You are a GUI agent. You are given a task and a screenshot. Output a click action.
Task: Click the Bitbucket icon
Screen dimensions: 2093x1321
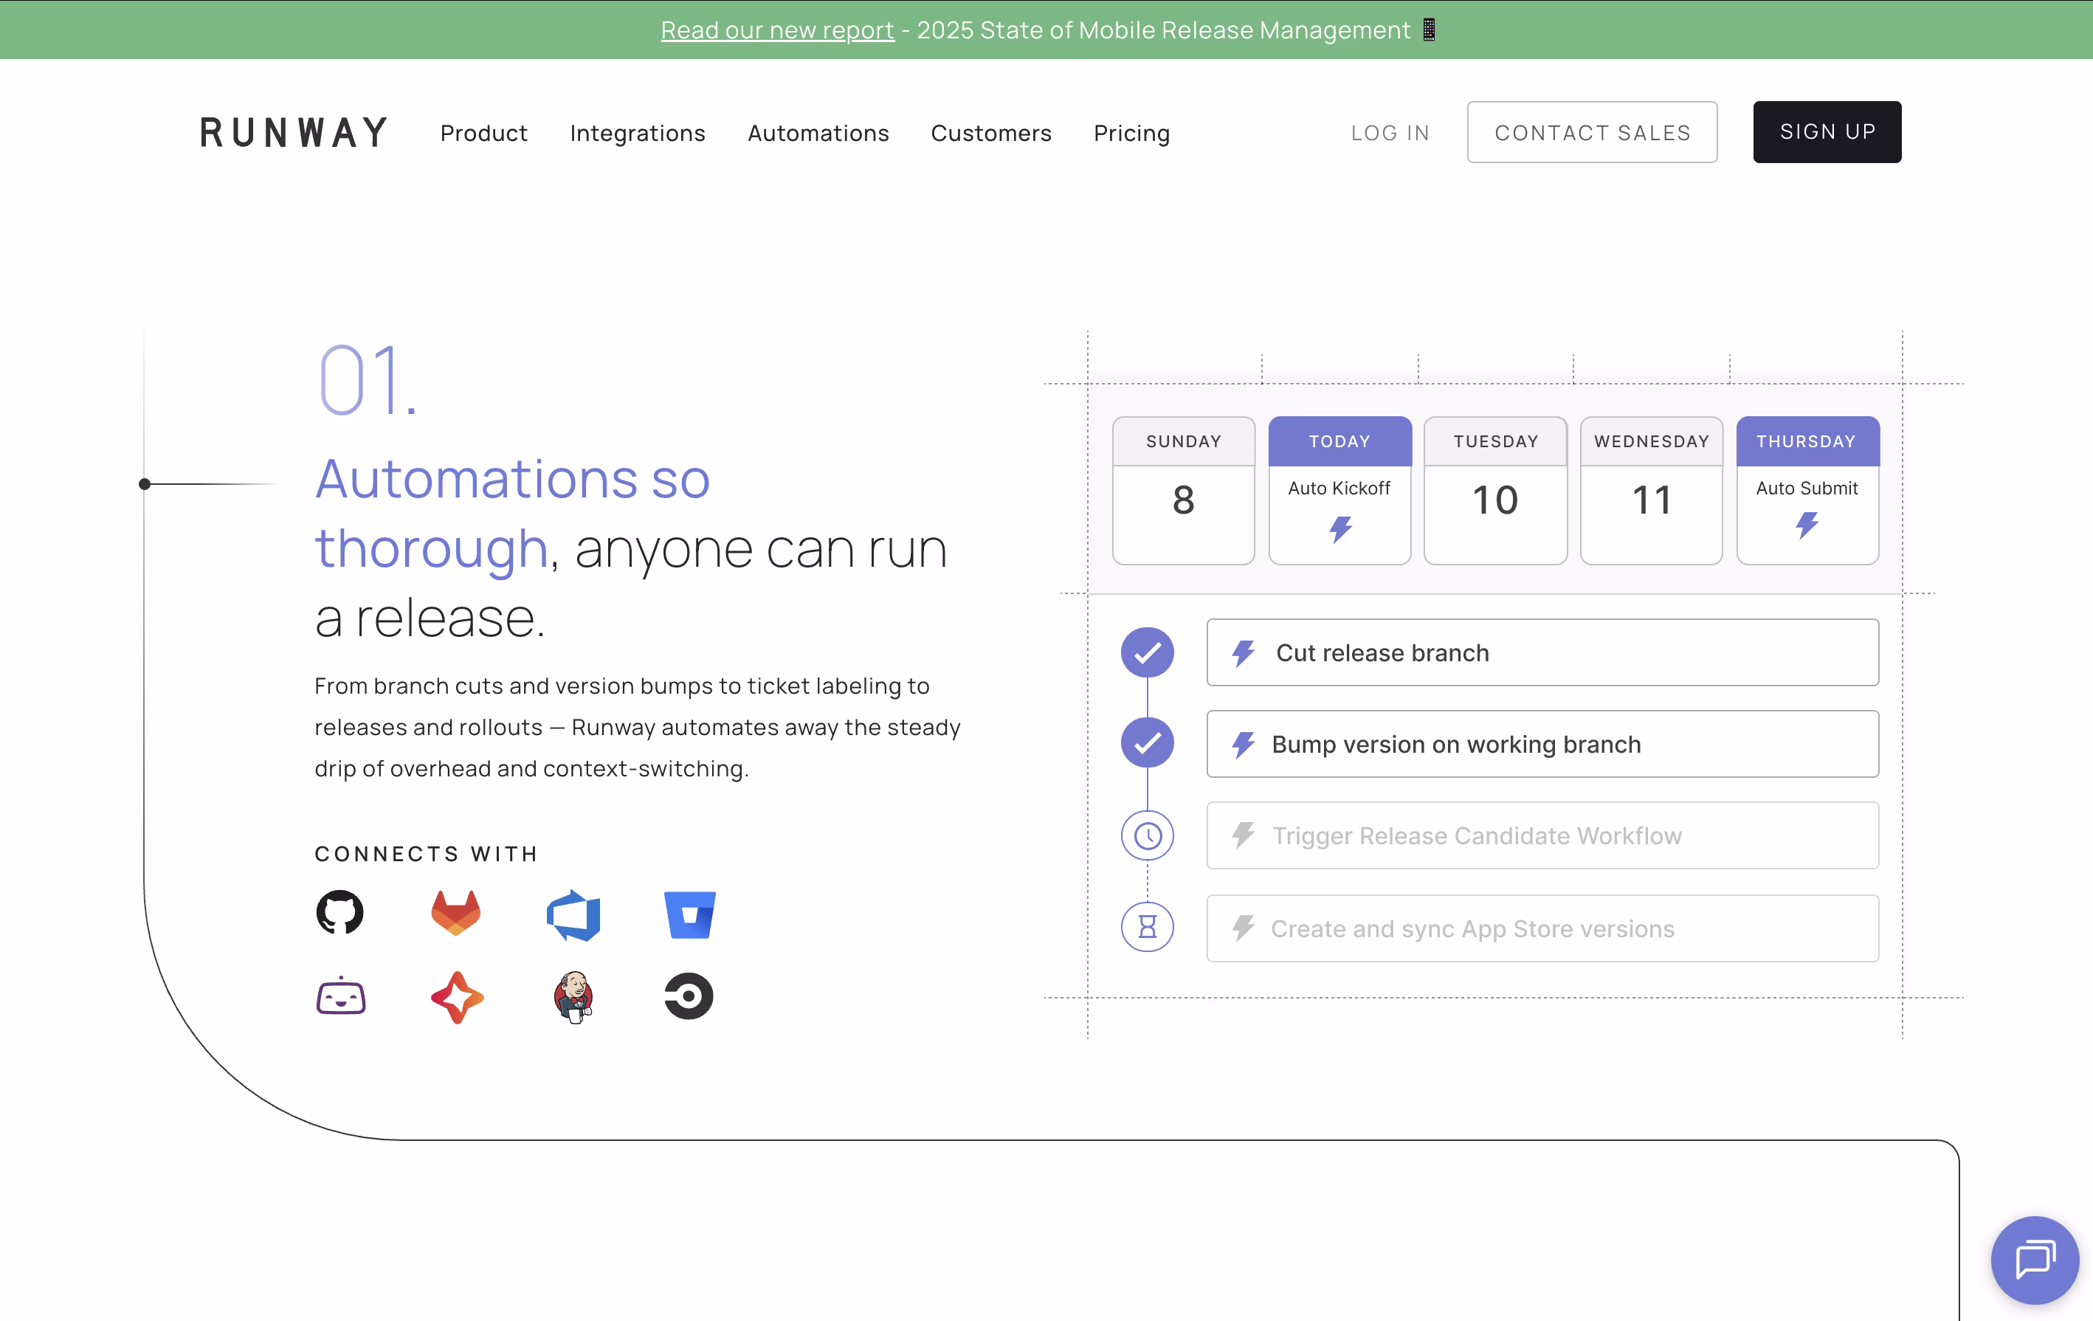tap(690, 915)
